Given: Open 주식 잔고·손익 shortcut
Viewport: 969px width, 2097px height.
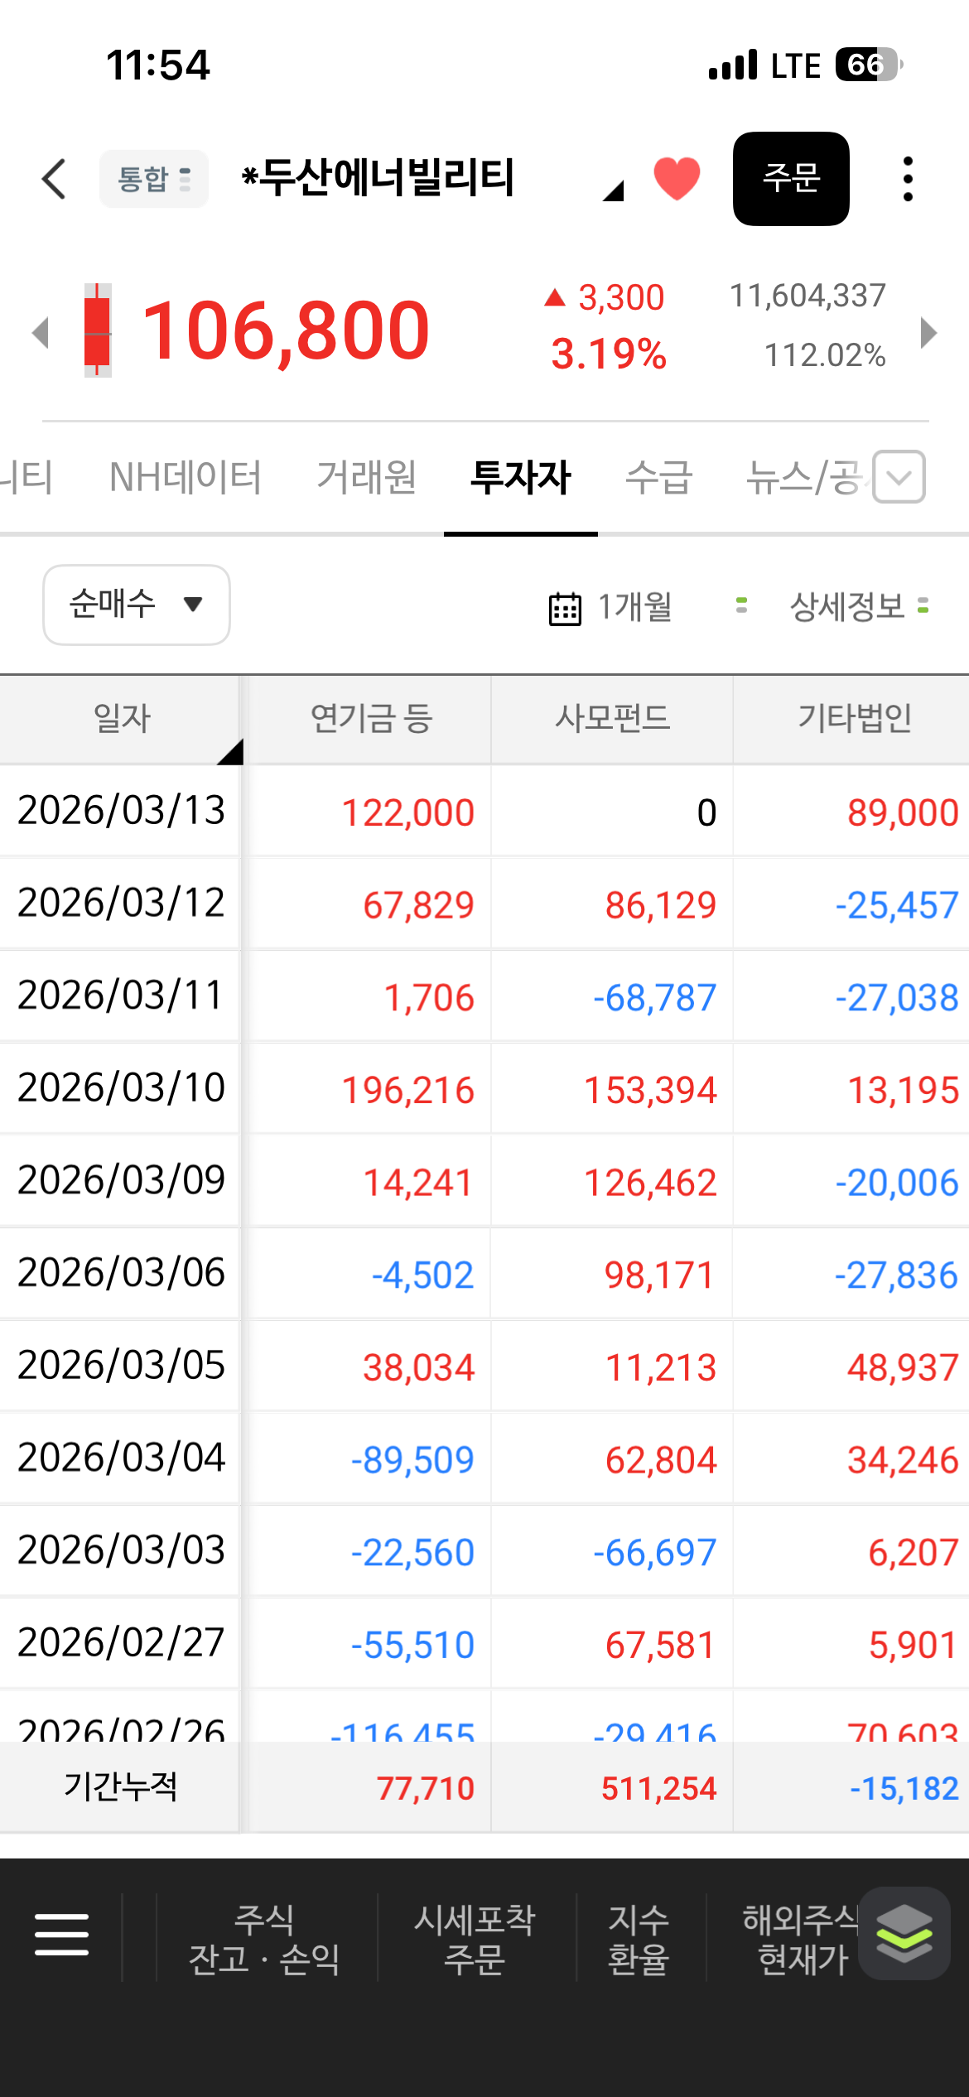Looking at the screenshot, I should coord(264,1938).
